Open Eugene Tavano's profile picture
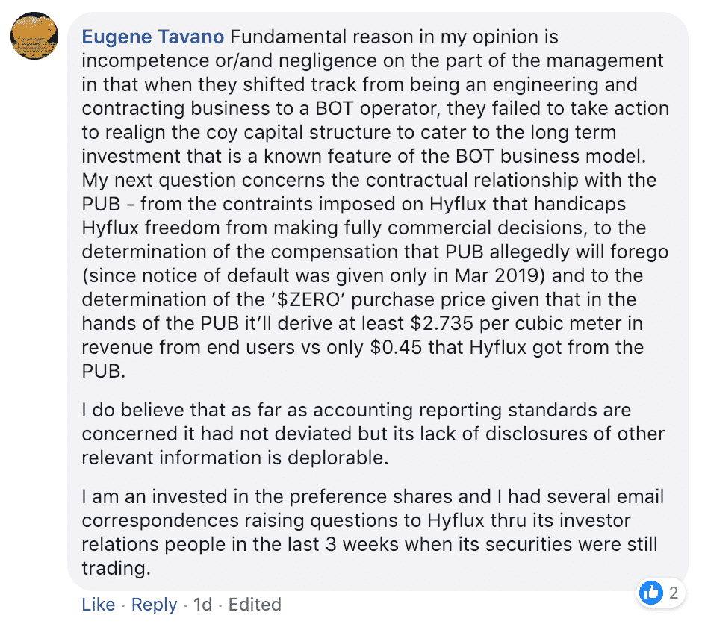 click(x=34, y=36)
